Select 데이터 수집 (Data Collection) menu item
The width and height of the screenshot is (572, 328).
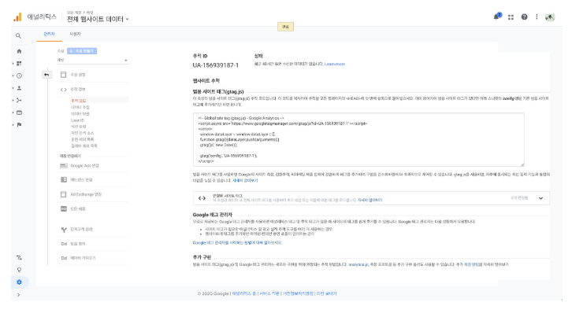[x=80, y=108]
